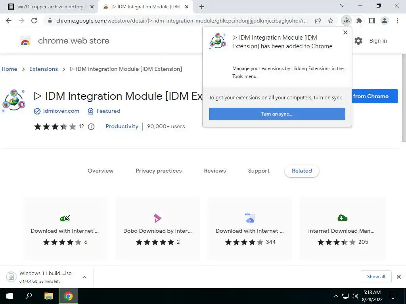
Task: Open Chrome Web Store settings gear
Action: tap(358, 41)
